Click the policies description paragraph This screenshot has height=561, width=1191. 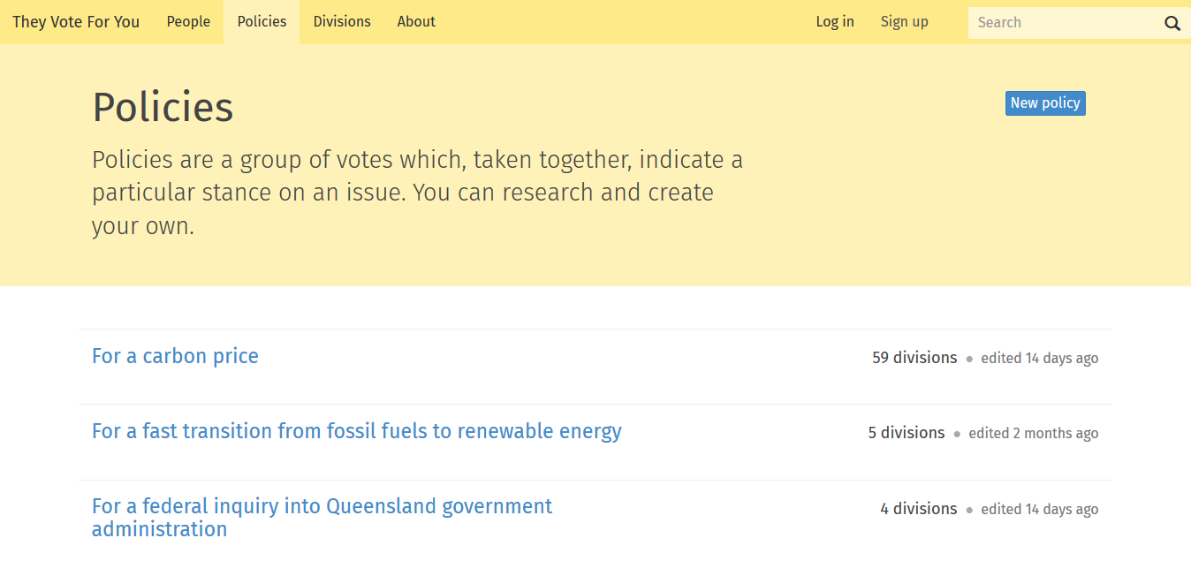point(417,193)
